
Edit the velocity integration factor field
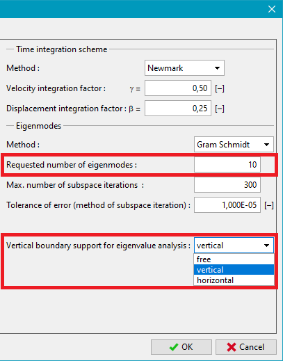pyautogui.click(x=178, y=88)
